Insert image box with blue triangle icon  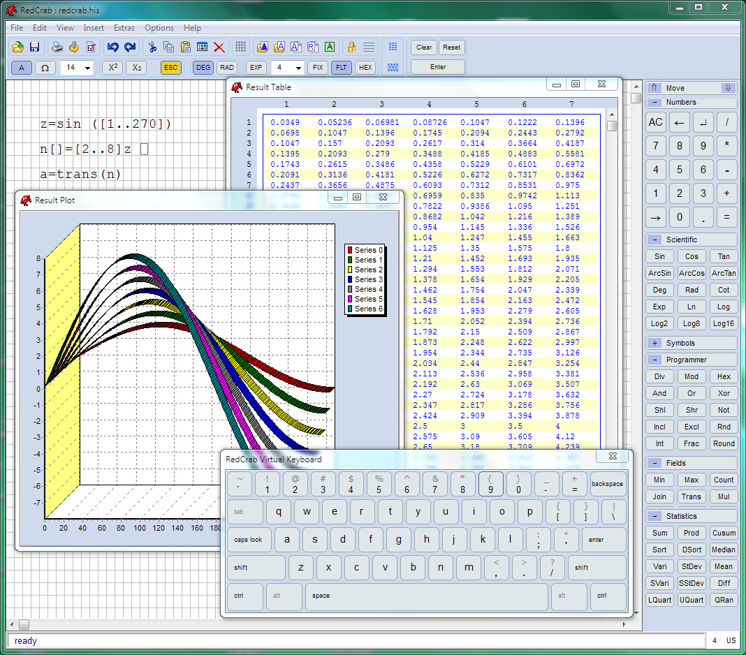tap(263, 47)
